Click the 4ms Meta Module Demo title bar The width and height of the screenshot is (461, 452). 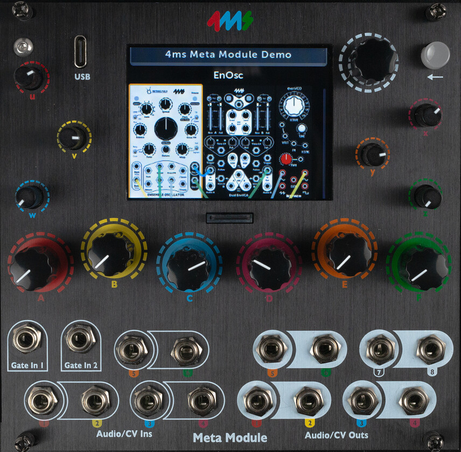(x=228, y=55)
